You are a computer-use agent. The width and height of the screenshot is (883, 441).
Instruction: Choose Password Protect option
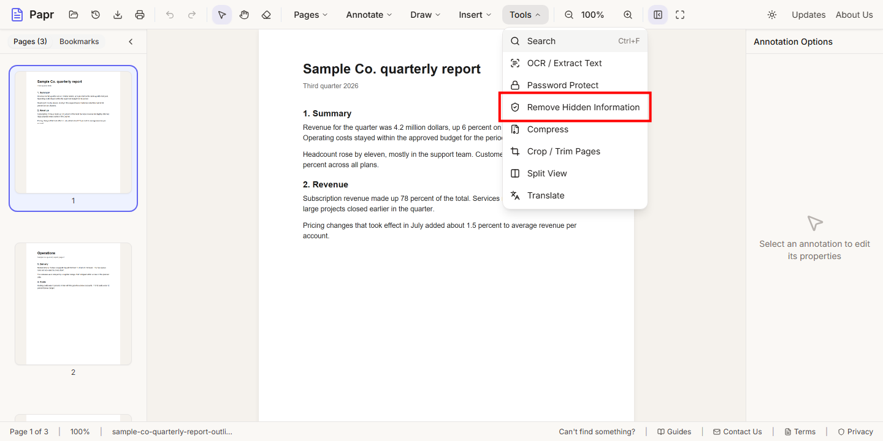[x=575, y=85]
